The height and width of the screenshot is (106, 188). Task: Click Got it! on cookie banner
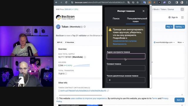[x=179, y=100]
